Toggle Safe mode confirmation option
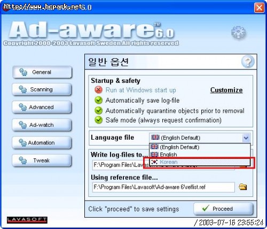 tap(98, 120)
